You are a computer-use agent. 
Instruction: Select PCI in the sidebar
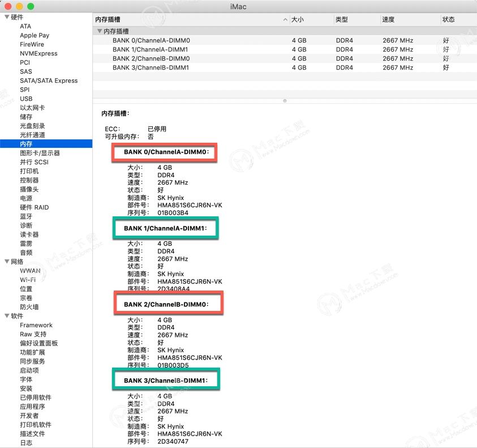pyautogui.click(x=25, y=62)
